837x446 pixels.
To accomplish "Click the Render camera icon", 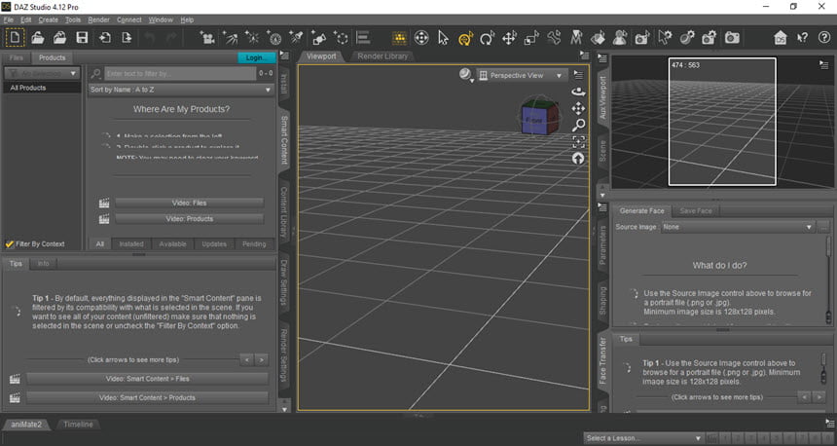I will point(732,38).
